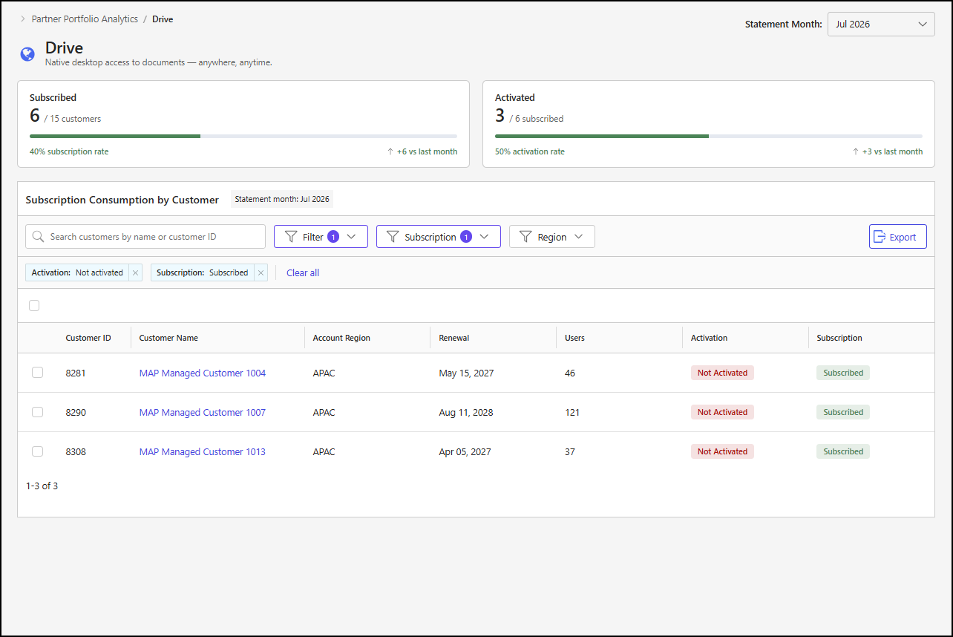The height and width of the screenshot is (637, 953).
Task: Remove the Subscription: Subscribed filter chip
Action: 261,272
